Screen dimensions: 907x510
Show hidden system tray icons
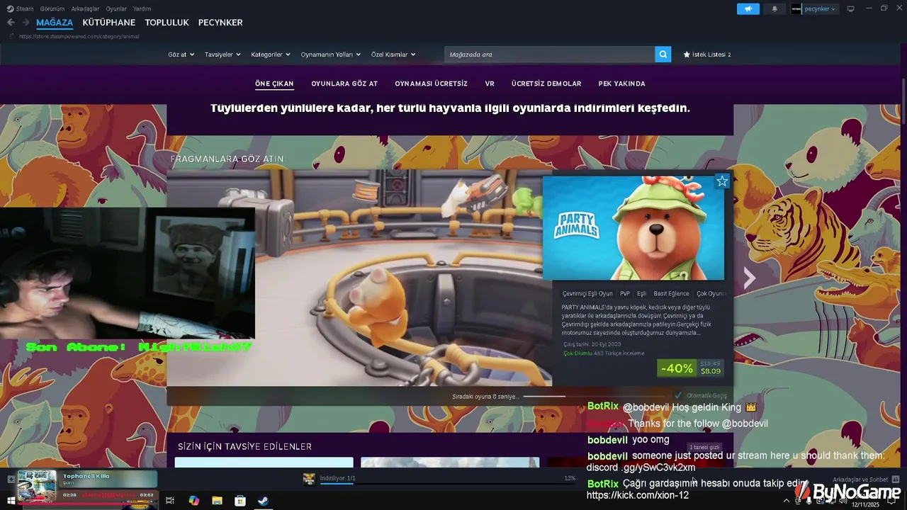point(786,501)
